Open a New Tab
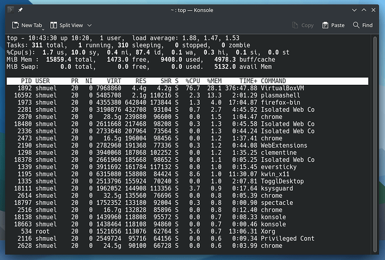 pyautogui.click(x=27, y=25)
